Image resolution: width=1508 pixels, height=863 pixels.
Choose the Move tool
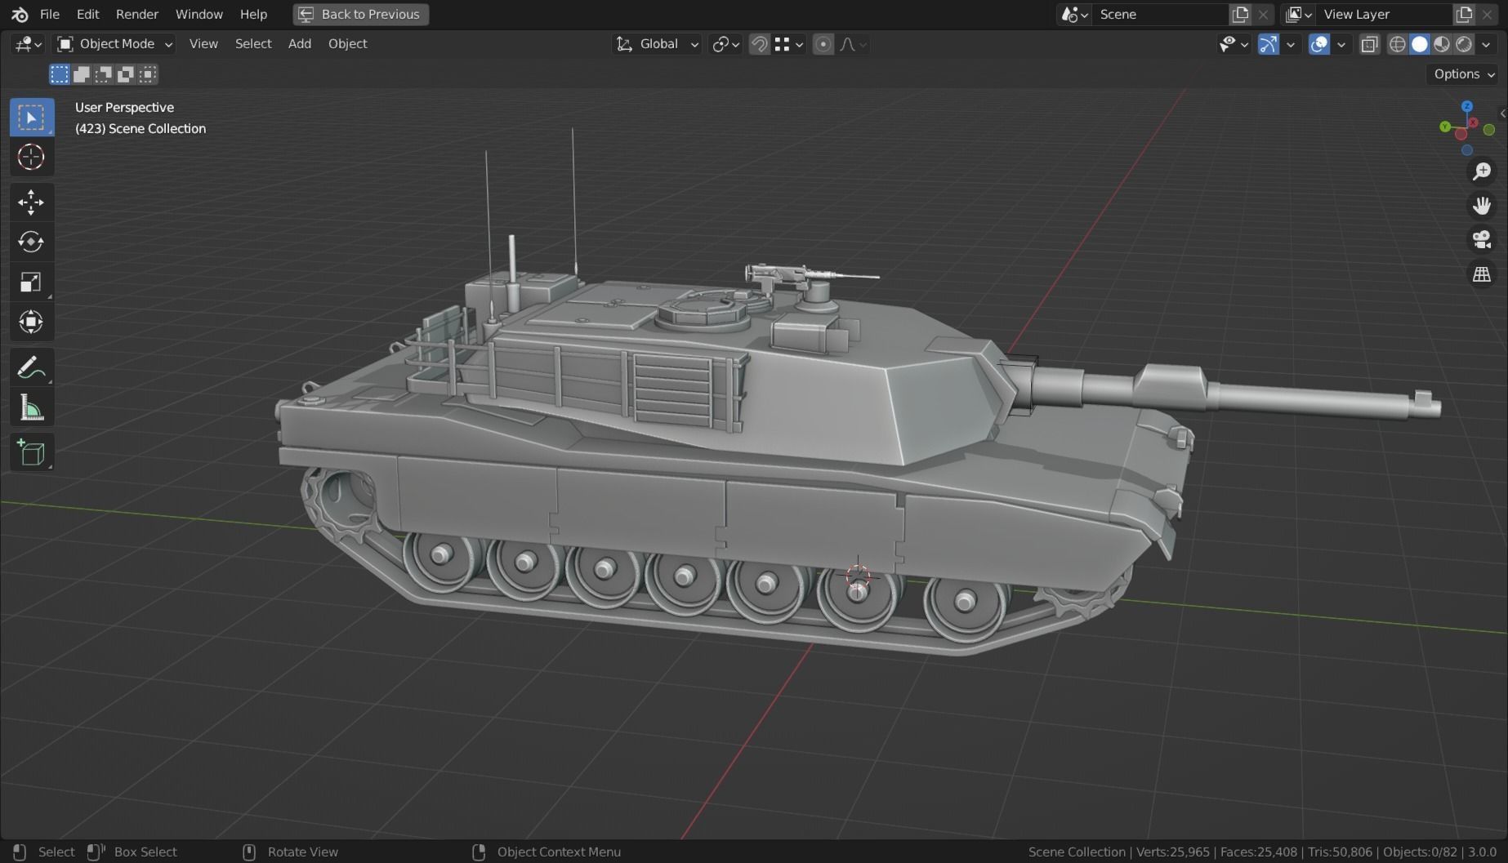tap(31, 202)
